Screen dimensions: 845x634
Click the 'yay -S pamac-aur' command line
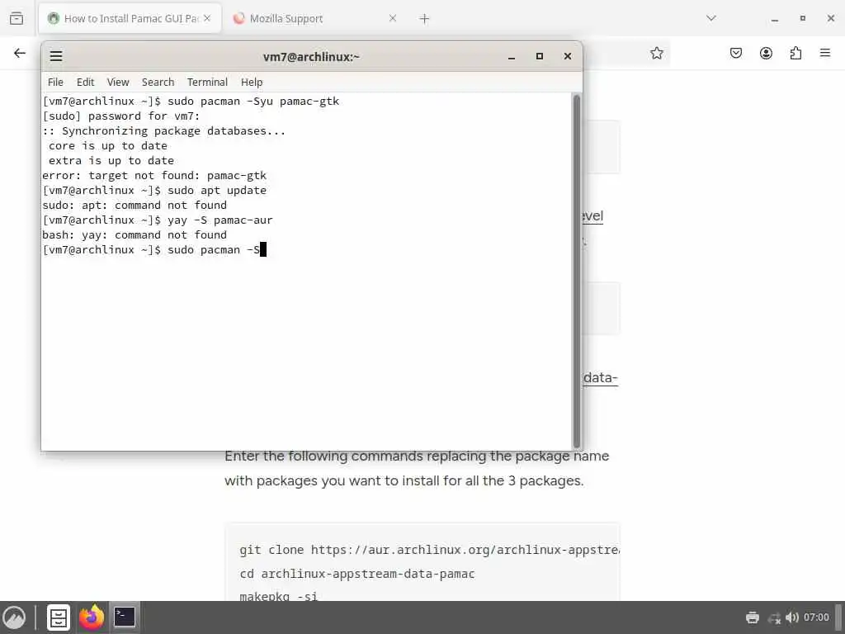(158, 220)
